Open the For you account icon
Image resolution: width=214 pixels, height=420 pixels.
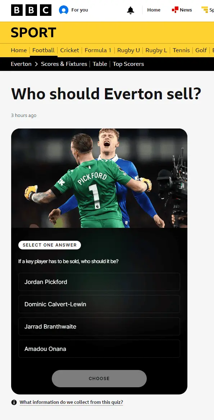63,10
